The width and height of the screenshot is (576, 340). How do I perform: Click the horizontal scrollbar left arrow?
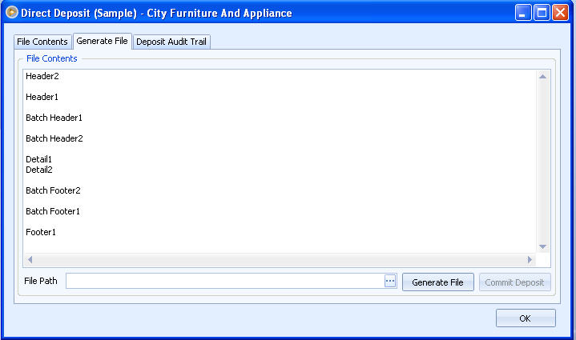30,260
